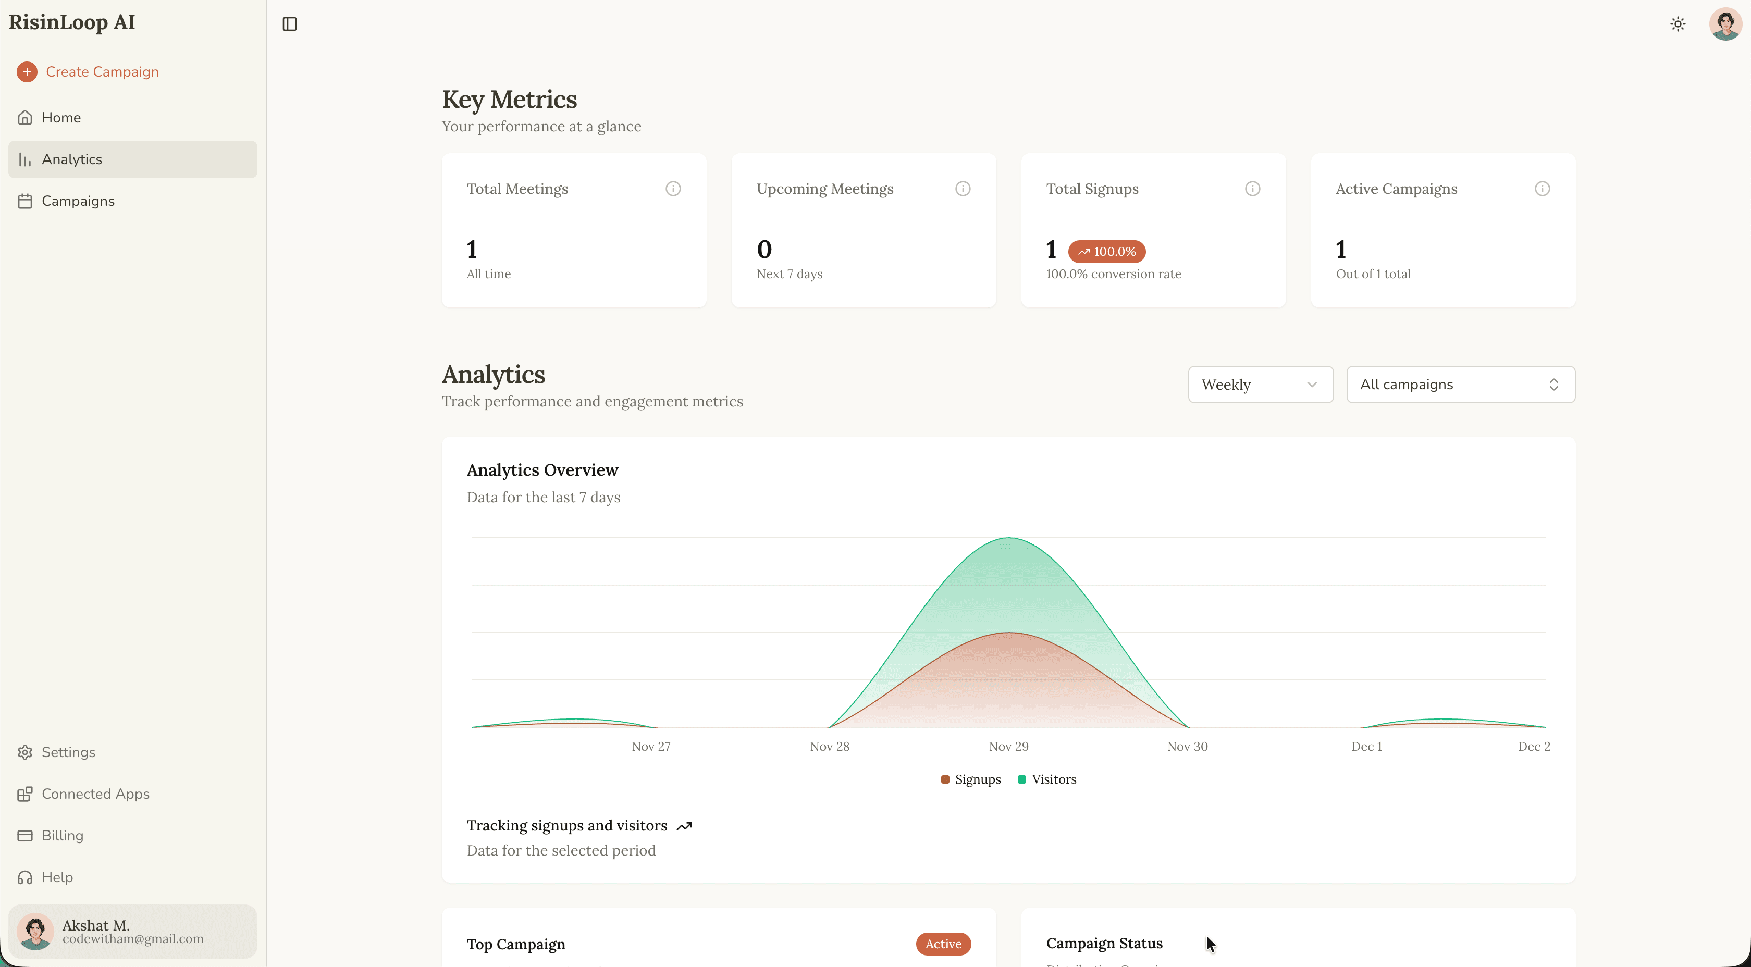Viewport: 1751px width, 967px height.
Task: Toggle the Active status badge on Top Campaign
Action: click(943, 944)
